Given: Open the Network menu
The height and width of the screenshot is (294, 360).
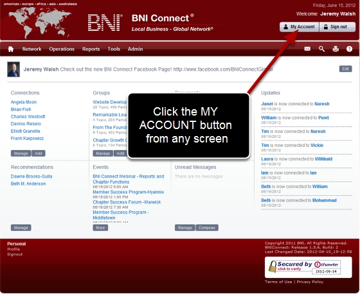Looking at the screenshot, I should point(32,49).
